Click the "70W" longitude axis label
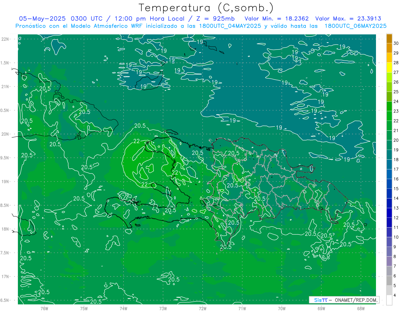This screenshot has height=313, width=405. pos(282,309)
